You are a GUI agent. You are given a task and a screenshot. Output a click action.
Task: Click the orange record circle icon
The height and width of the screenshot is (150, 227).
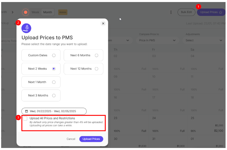tap(26, 12)
